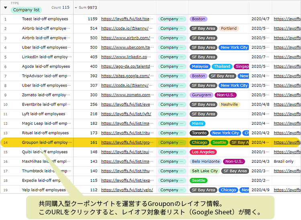Viewport: 301px width, 220px height.
Task: Select row number 19
Action: [x=5, y=190]
